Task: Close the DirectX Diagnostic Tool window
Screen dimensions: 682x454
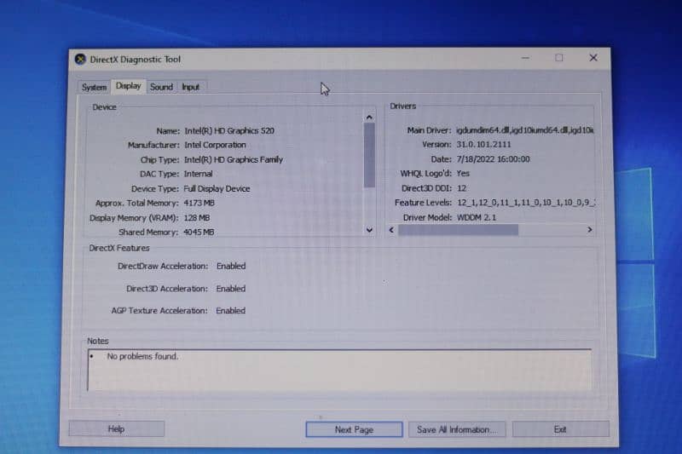Action: 593,58
